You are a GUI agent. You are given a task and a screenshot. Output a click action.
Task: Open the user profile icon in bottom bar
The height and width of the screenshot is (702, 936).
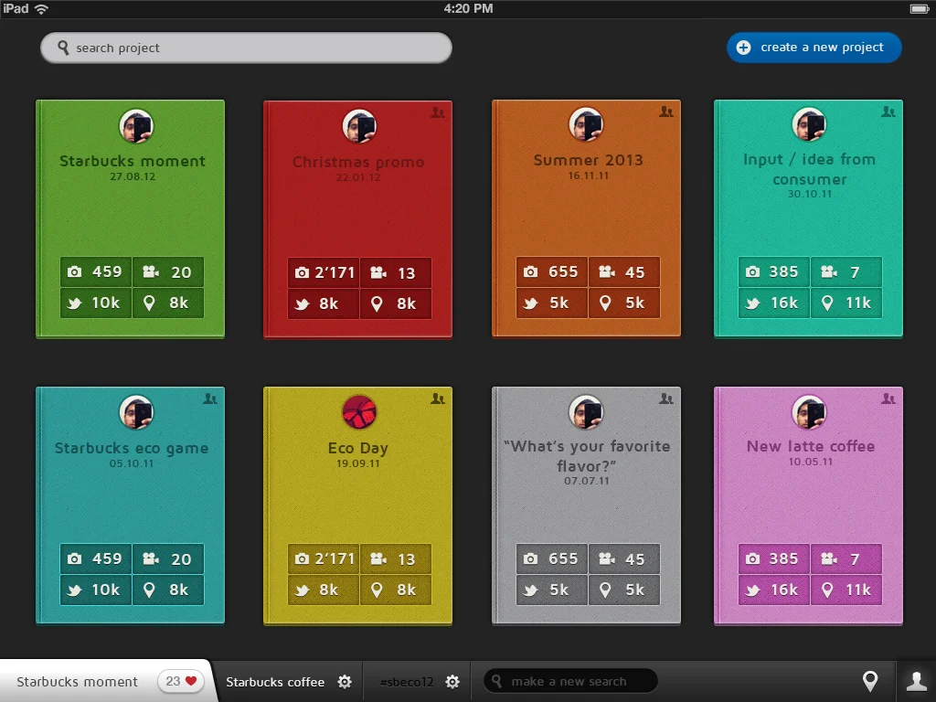pyautogui.click(x=916, y=681)
